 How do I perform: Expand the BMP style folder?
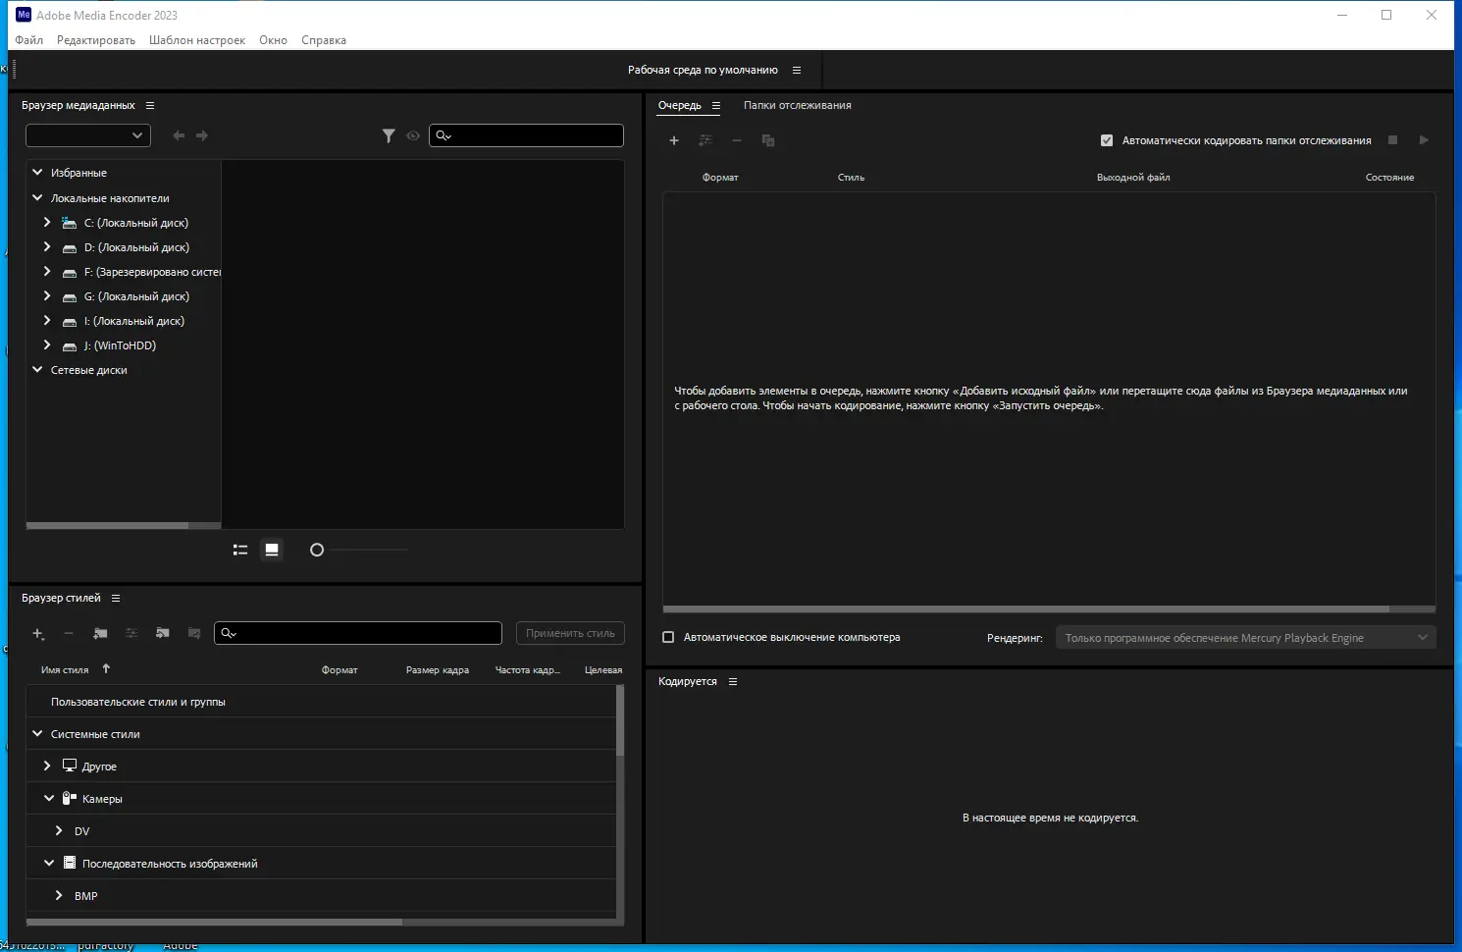point(59,895)
